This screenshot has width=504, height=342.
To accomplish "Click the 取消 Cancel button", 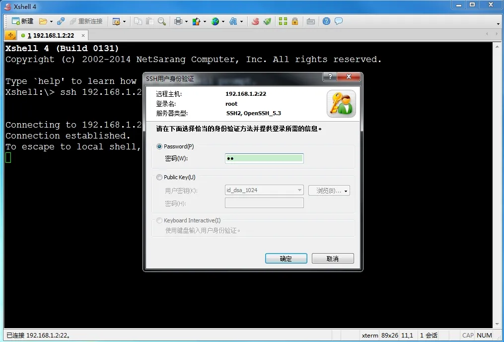I will click(333, 259).
